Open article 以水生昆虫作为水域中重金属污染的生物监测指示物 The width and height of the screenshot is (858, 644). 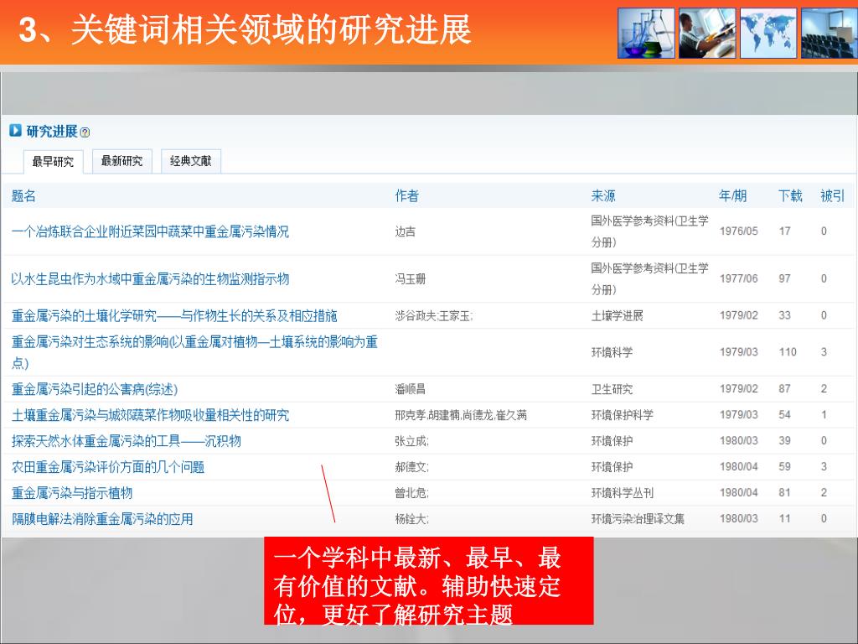pyautogui.click(x=150, y=278)
